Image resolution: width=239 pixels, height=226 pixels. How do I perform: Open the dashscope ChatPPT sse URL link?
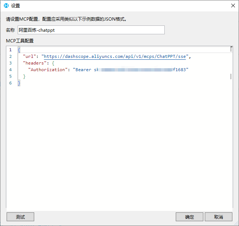pyautogui.click(x=115, y=56)
